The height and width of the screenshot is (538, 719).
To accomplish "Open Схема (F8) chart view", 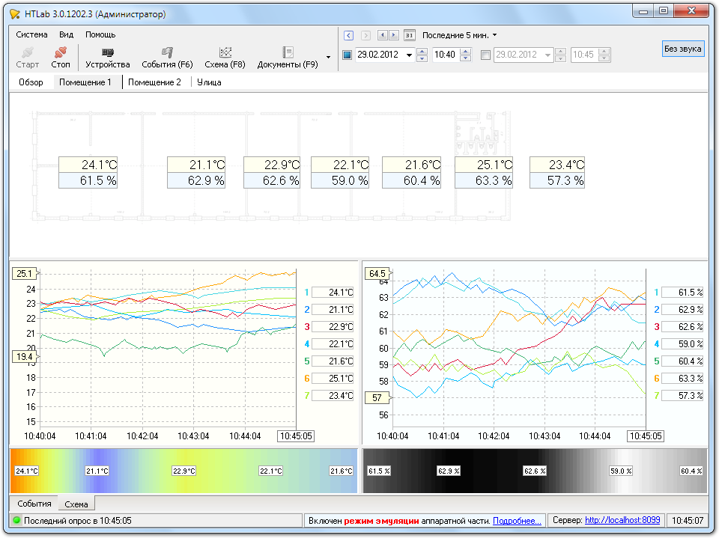I will tap(225, 58).
